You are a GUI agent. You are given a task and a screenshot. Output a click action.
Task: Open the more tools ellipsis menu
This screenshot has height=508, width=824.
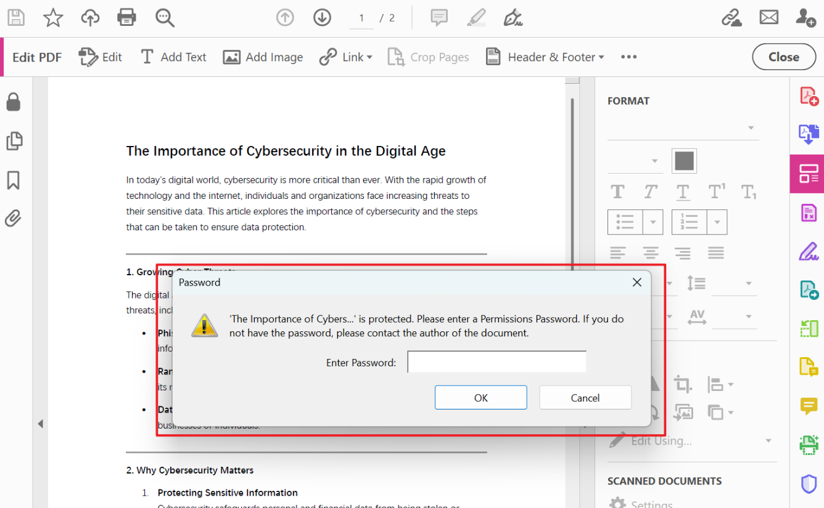coord(628,57)
